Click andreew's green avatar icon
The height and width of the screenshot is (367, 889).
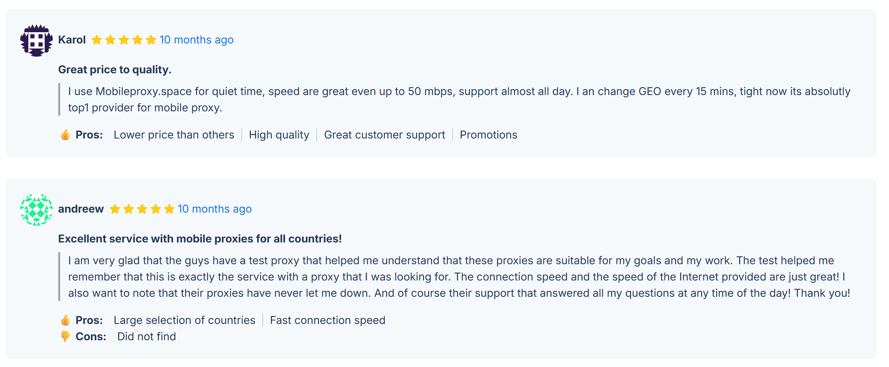point(37,209)
